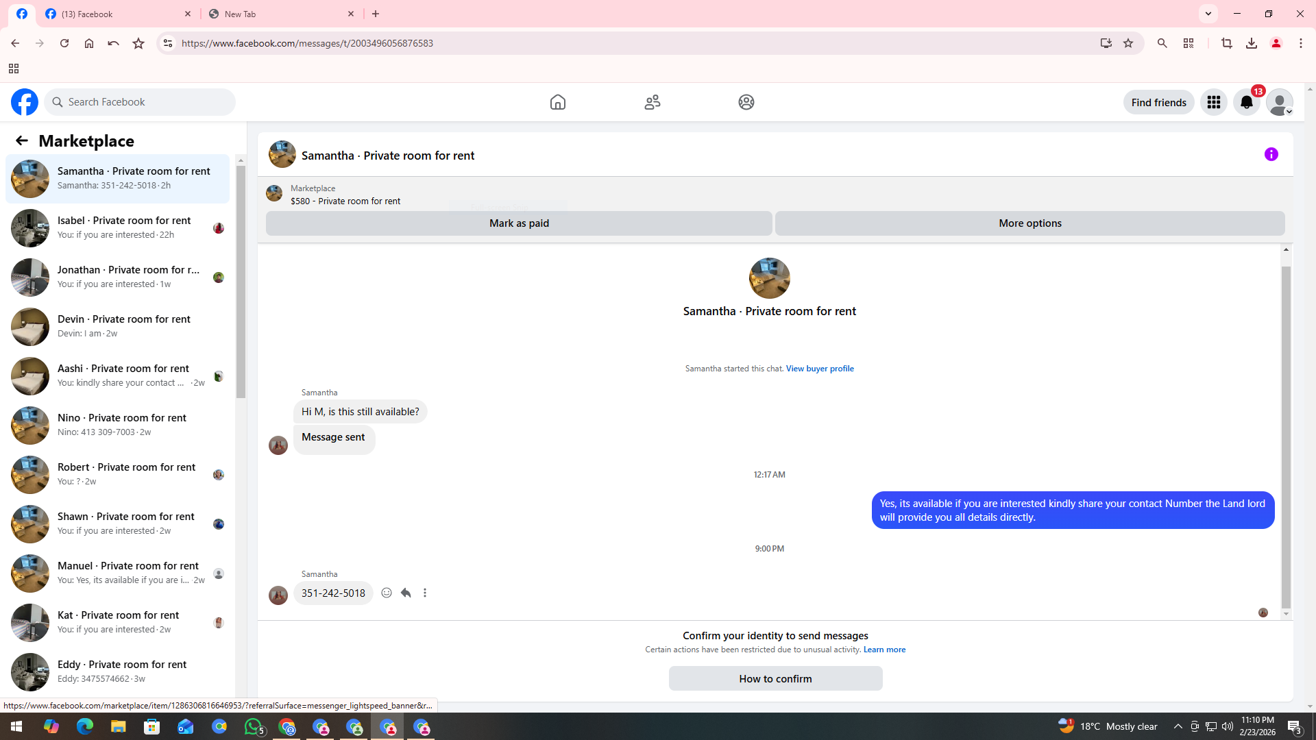The height and width of the screenshot is (740, 1316).
Task: Switch to the New Tab browser tab
Action: [281, 14]
